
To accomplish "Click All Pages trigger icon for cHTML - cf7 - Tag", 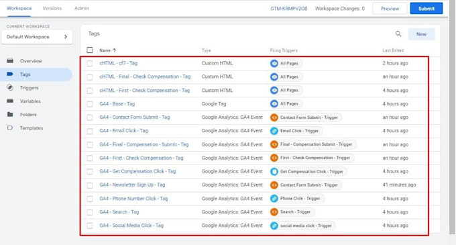I will [274, 63].
